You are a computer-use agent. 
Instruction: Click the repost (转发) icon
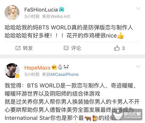18,48
